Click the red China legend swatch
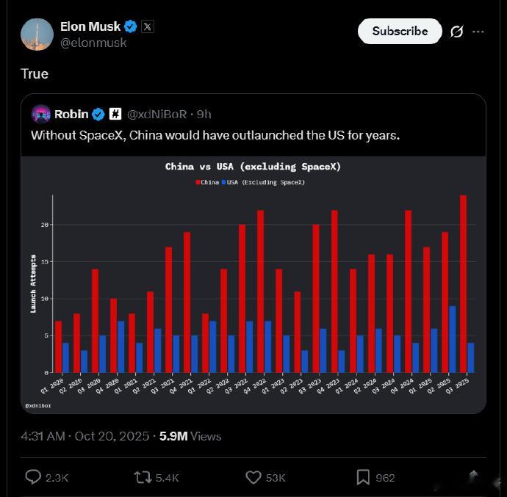Image resolution: width=507 pixels, height=497 pixels. (198, 181)
